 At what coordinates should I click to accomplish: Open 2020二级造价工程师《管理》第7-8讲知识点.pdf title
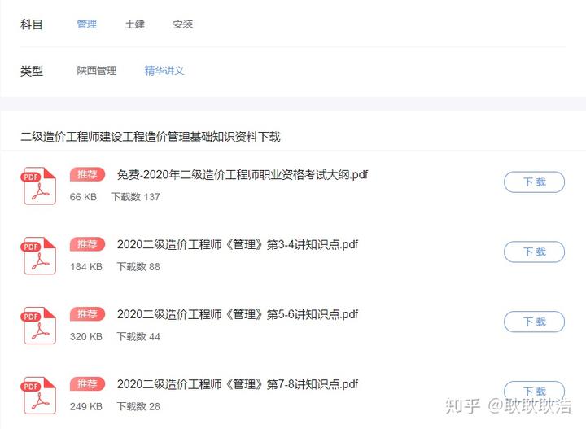[238, 384]
